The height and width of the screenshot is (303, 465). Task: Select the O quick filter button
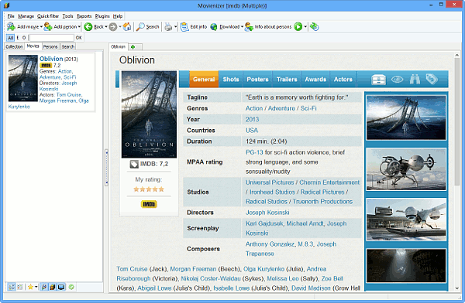(24, 38)
